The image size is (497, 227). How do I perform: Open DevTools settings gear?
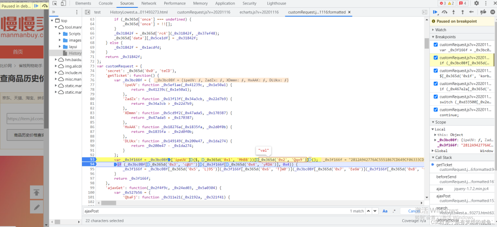[476, 3]
